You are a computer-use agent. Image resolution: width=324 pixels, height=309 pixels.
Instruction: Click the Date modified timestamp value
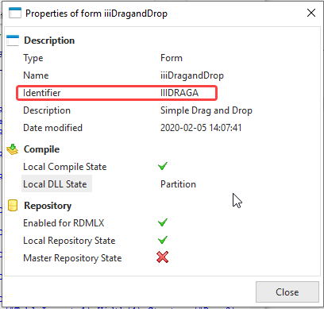coord(201,128)
